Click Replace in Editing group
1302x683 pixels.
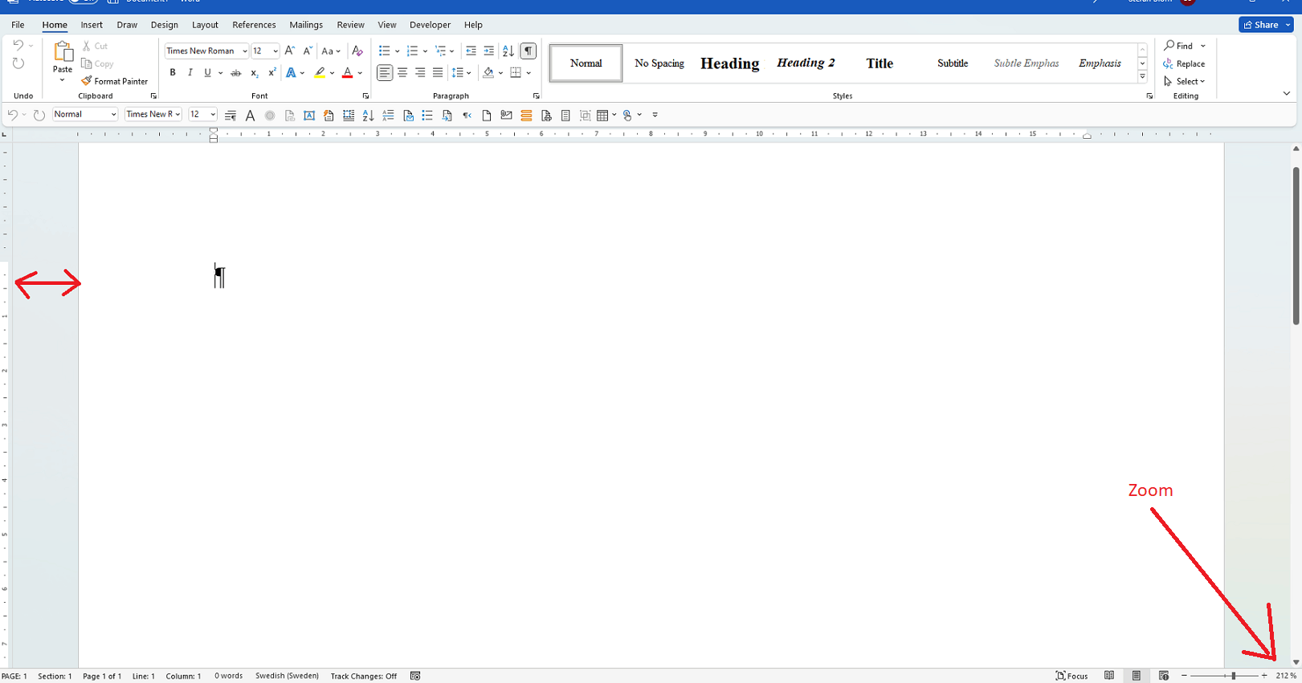[x=1184, y=63]
